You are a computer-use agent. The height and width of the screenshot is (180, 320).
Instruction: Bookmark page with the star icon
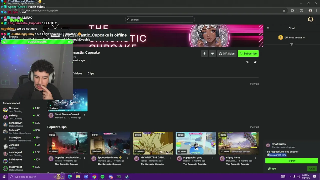[x=284, y=10]
